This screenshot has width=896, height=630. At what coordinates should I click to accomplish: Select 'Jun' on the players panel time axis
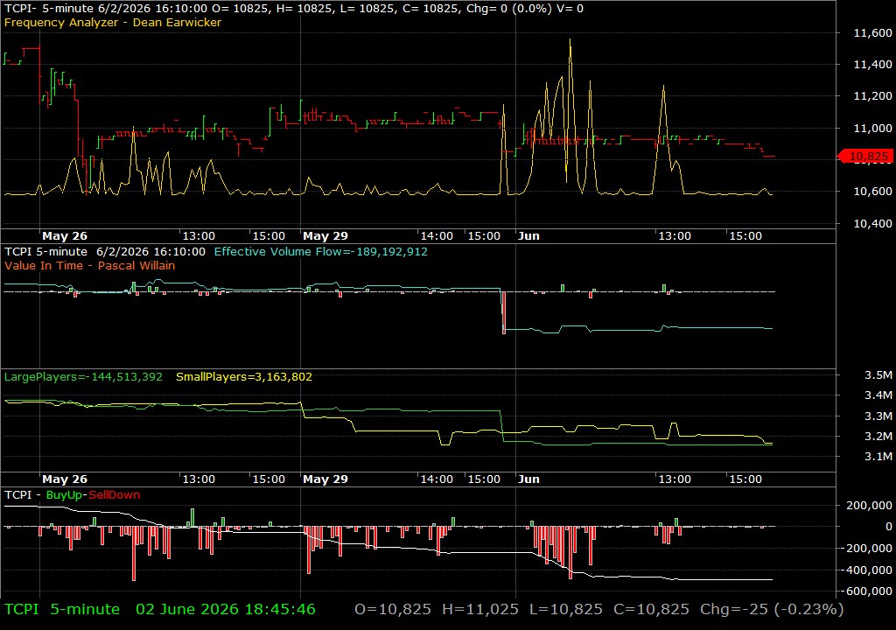[x=528, y=479]
